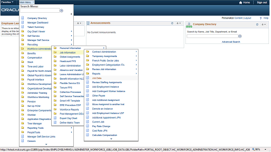Image resolution: width=271 pixels, height=152 pixels.
Task: Click the Company Directory page icon in menu
Action: [x=22, y=18]
